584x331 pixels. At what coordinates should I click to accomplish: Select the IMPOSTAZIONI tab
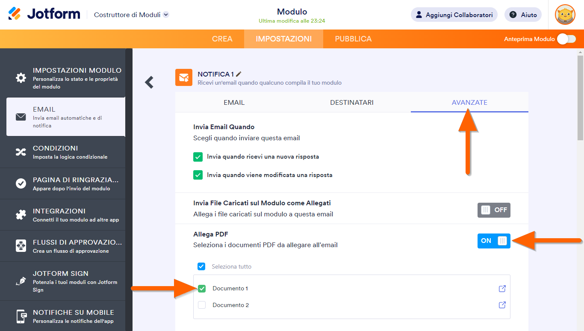283,39
